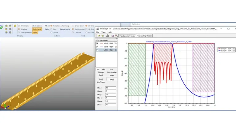Click the plot settings icon beside the magnifier

tap(113, 36)
